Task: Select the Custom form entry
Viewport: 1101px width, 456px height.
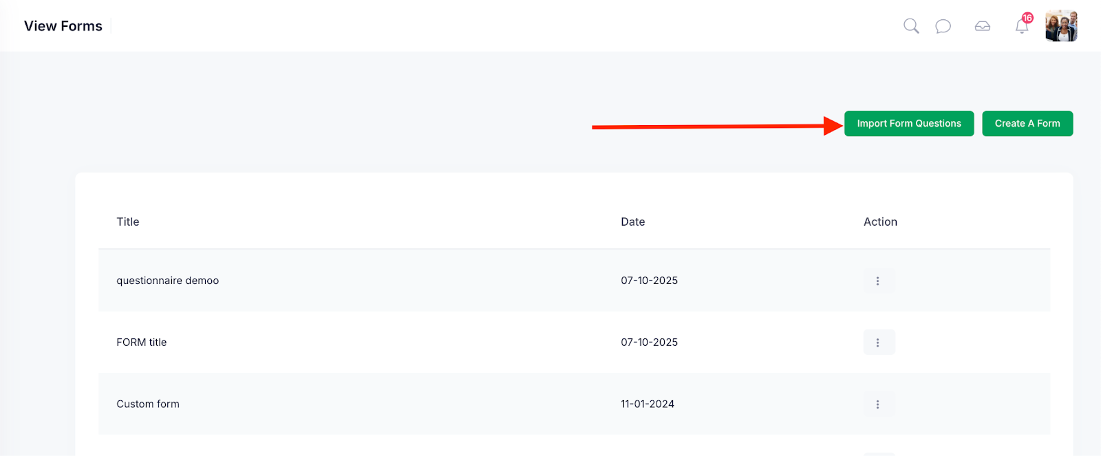Action: pyautogui.click(x=148, y=404)
